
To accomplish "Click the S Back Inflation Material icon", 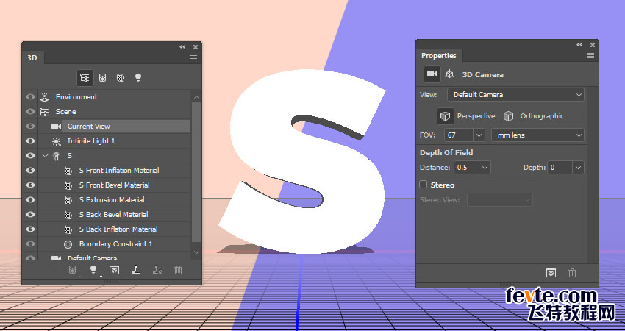I will pyautogui.click(x=68, y=229).
